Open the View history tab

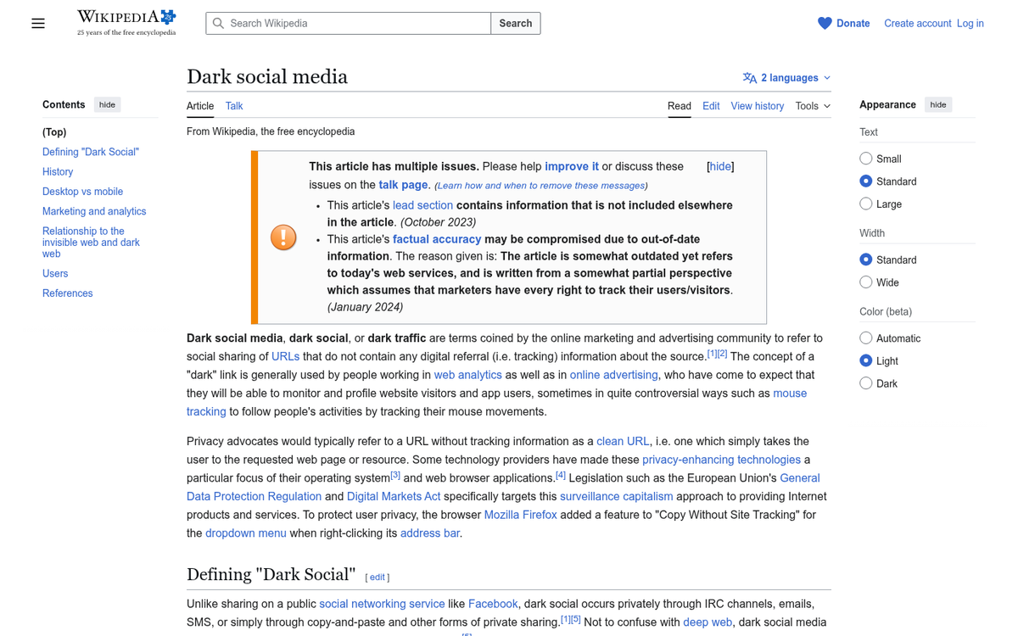coord(758,106)
